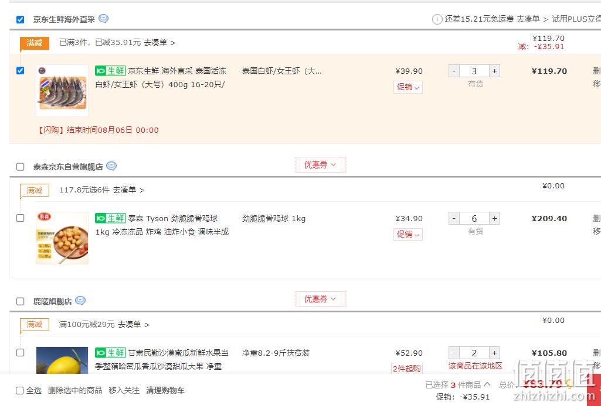Open Tyson 劲脆脆骨鸡球 product title link
601x406 pixels.
click(162, 225)
